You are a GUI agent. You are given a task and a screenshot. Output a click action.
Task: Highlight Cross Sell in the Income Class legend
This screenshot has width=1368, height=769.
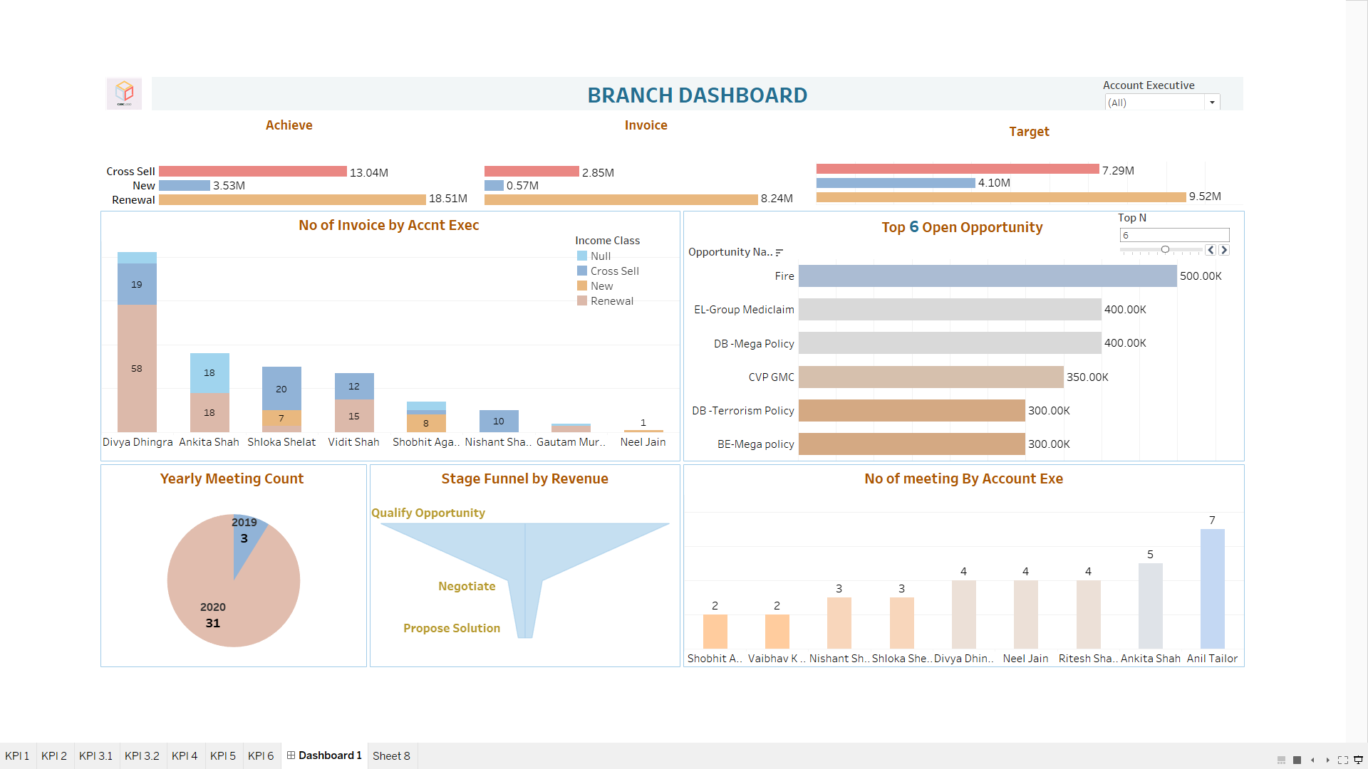coord(613,271)
